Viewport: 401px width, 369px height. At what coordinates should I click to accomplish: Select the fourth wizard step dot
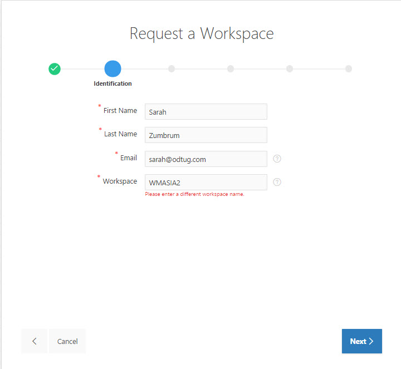click(231, 69)
